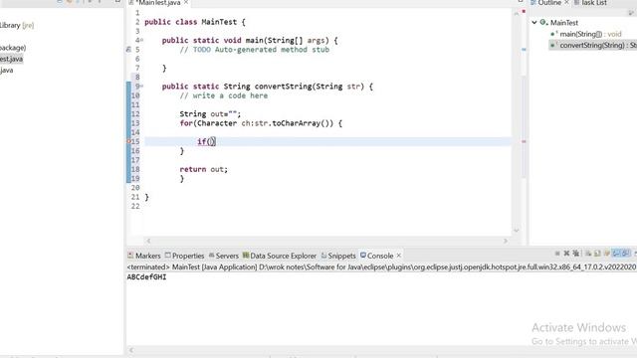
Task: Click '// write a code here' comment
Action: (223, 95)
